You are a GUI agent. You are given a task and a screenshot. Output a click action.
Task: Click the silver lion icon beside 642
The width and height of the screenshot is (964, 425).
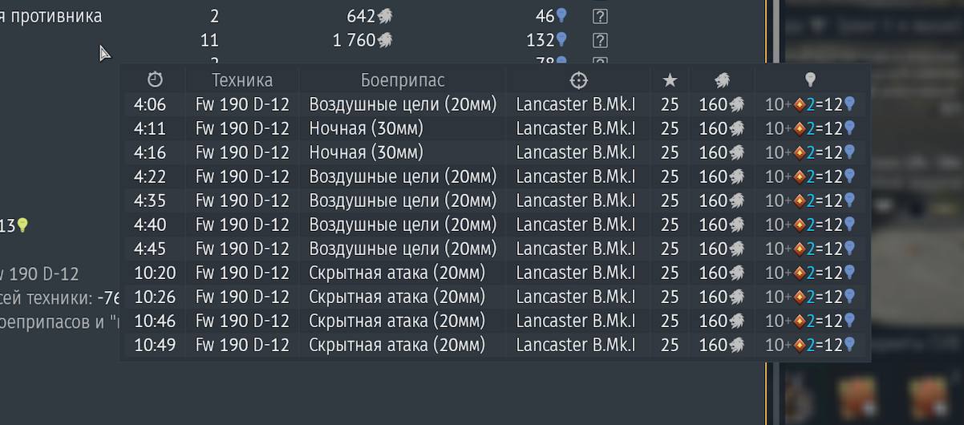coord(386,16)
